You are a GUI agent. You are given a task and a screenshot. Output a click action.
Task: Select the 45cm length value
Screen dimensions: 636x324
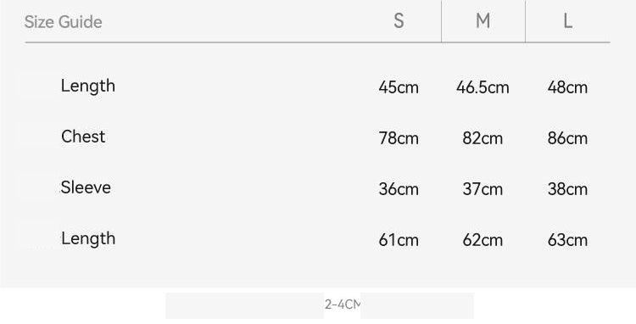(x=399, y=87)
